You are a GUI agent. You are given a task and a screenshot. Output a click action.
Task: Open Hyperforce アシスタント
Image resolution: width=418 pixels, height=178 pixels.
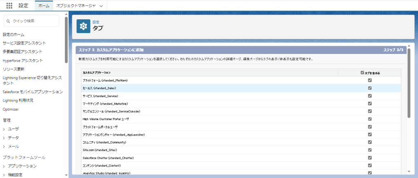[23, 60]
